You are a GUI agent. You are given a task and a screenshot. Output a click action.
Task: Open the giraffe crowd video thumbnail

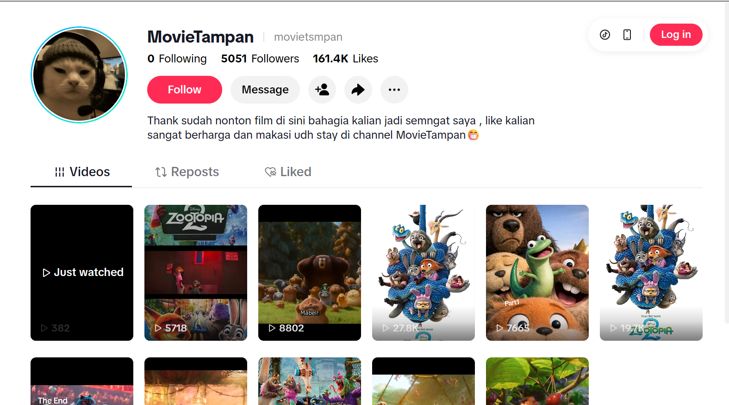click(310, 381)
